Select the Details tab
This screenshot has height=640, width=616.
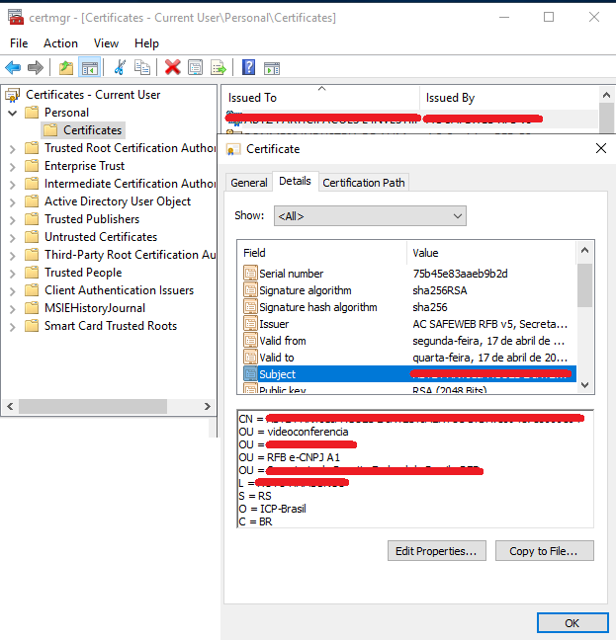(x=295, y=181)
